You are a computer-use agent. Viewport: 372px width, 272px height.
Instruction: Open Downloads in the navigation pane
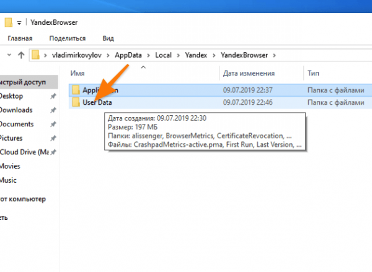[x=16, y=110]
